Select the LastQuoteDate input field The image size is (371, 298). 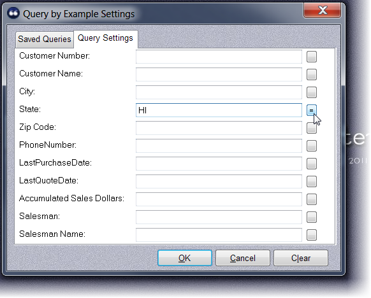click(219, 181)
